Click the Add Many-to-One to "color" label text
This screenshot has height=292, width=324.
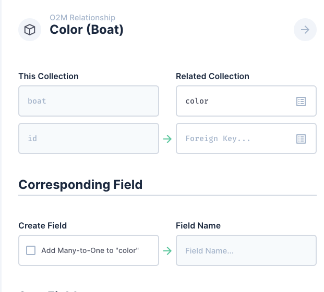pos(90,250)
